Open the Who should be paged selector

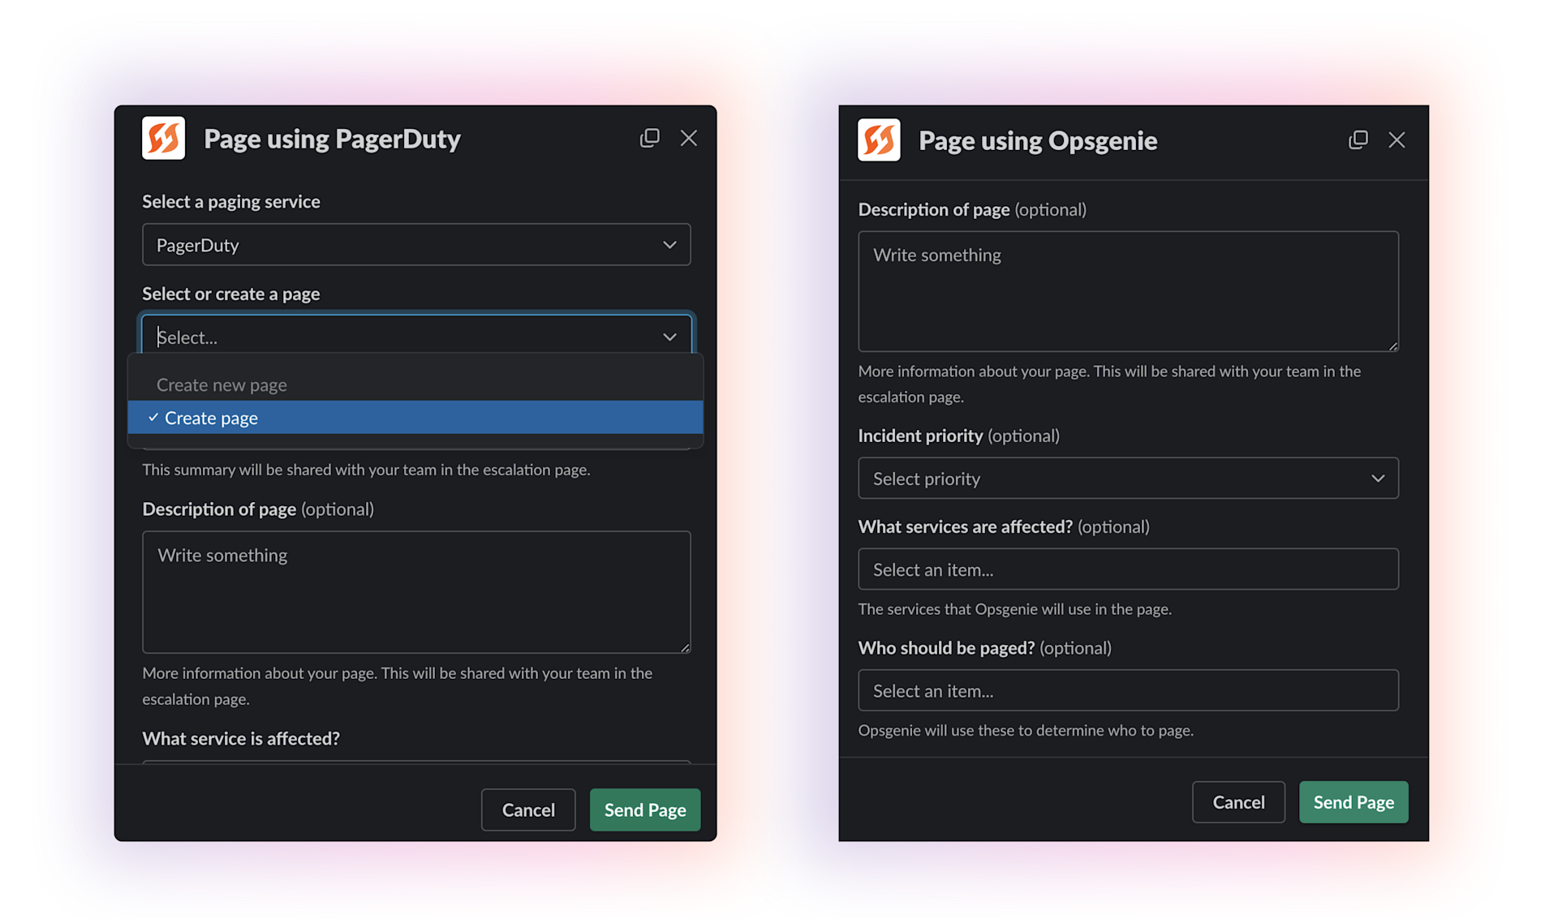pos(1127,691)
